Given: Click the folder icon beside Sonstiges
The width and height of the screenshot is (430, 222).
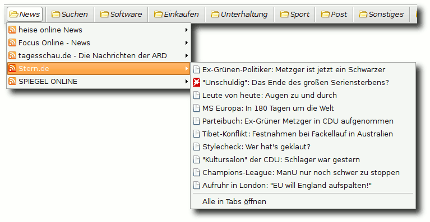Looking at the screenshot, I should tap(363, 14).
